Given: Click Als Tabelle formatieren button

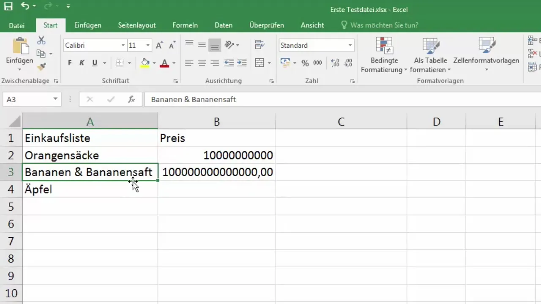Looking at the screenshot, I should click(430, 55).
